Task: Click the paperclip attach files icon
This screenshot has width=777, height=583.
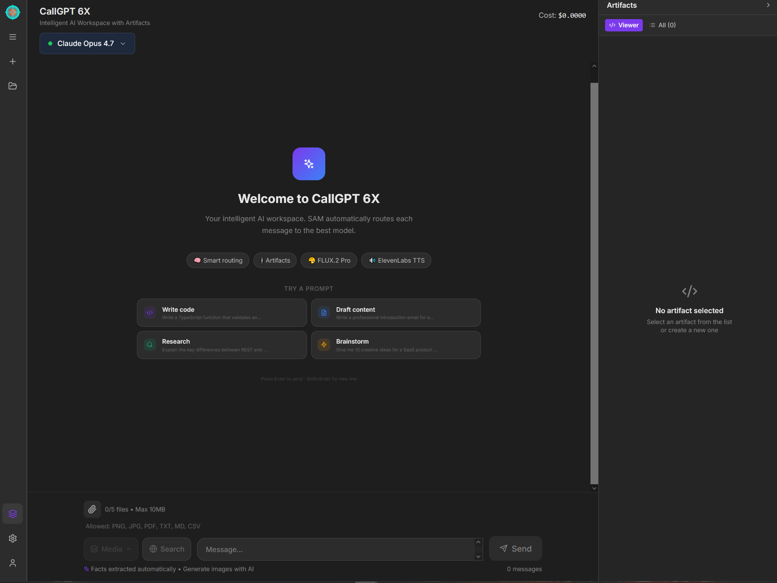Action: point(92,509)
